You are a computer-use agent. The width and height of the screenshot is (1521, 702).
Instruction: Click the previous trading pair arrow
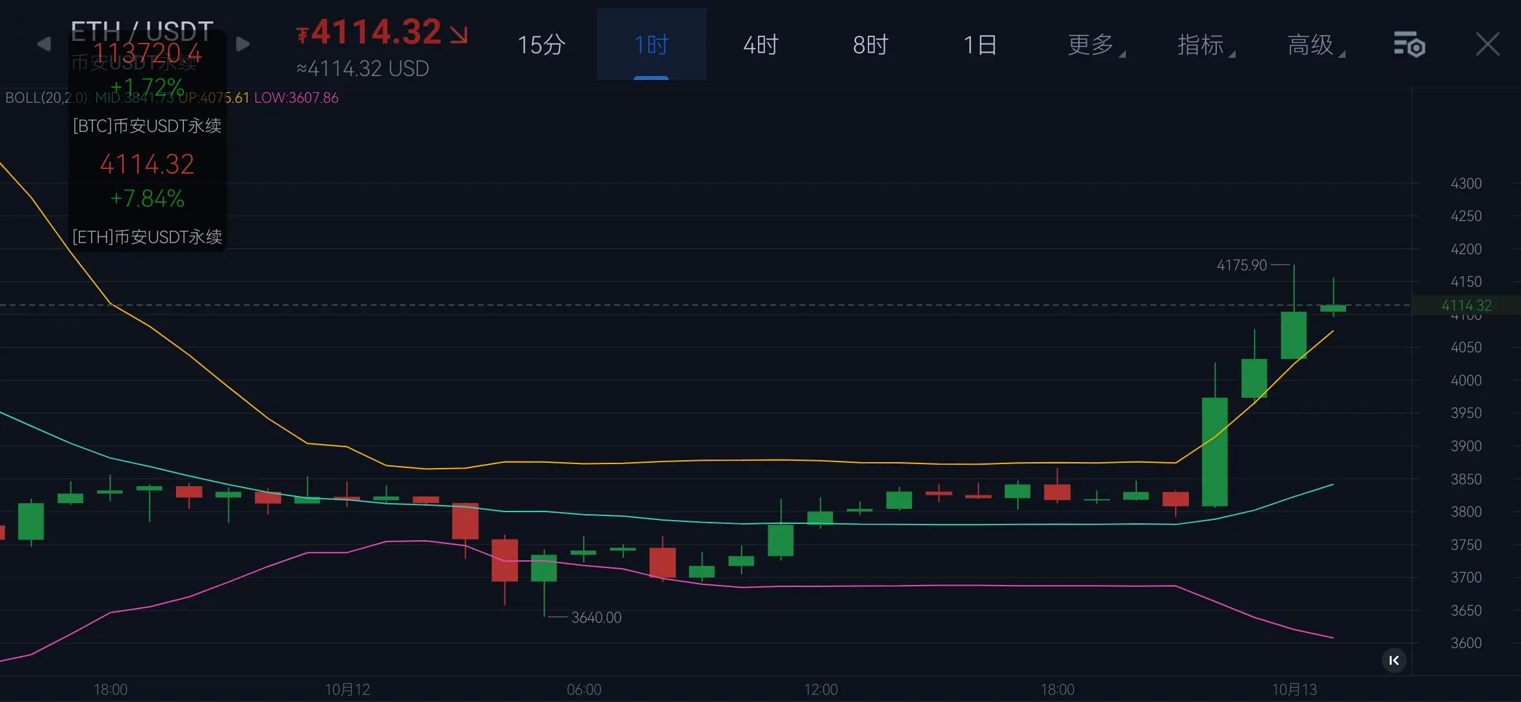click(x=44, y=44)
